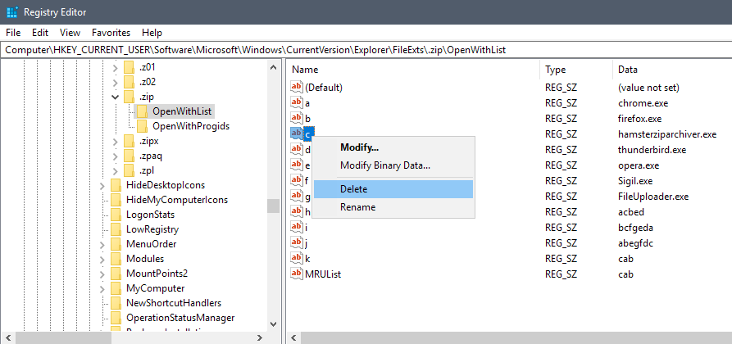Click the tree pane horizontal scroll right arrow
Image resolution: width=732 pixels, height=344 pixels.
tap(260, 337)
